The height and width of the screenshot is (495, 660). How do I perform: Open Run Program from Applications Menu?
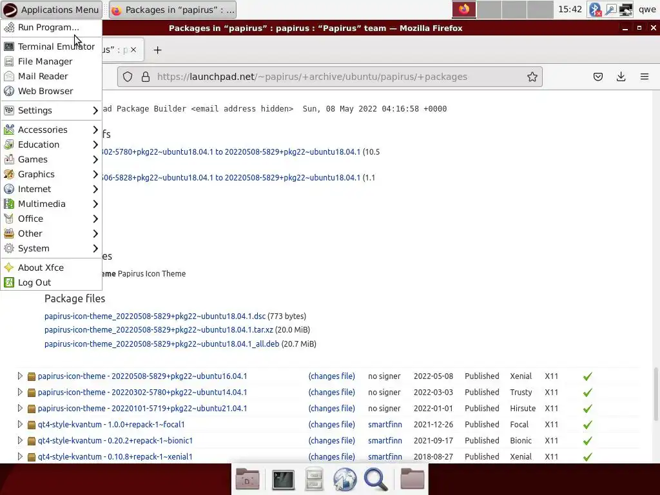coord(51,27)
